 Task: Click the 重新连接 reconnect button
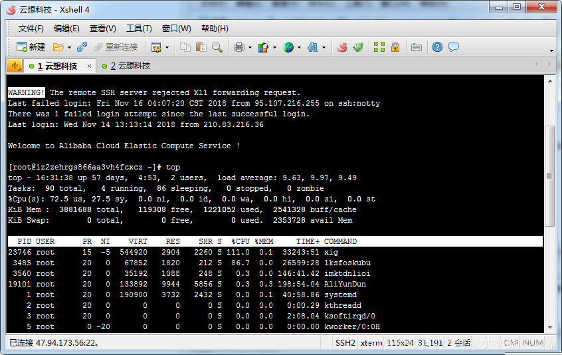(116, 47)
